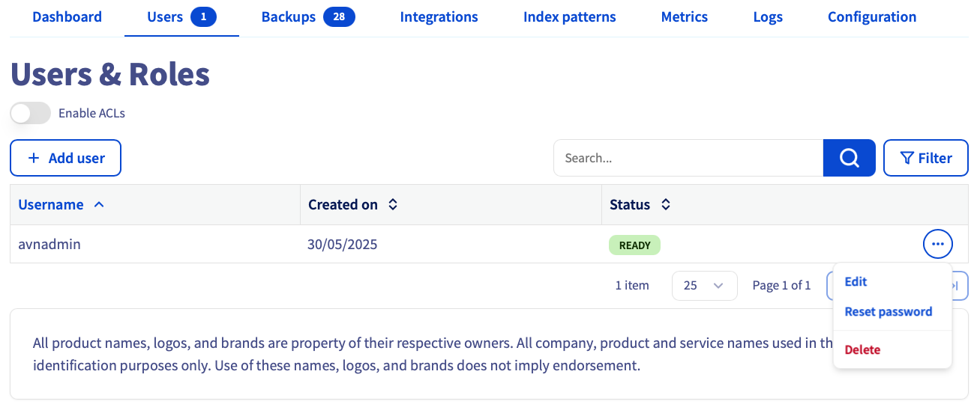This screenshot has height=407, width=977.
Task: Click the Add user button
Action: (65, 158)
